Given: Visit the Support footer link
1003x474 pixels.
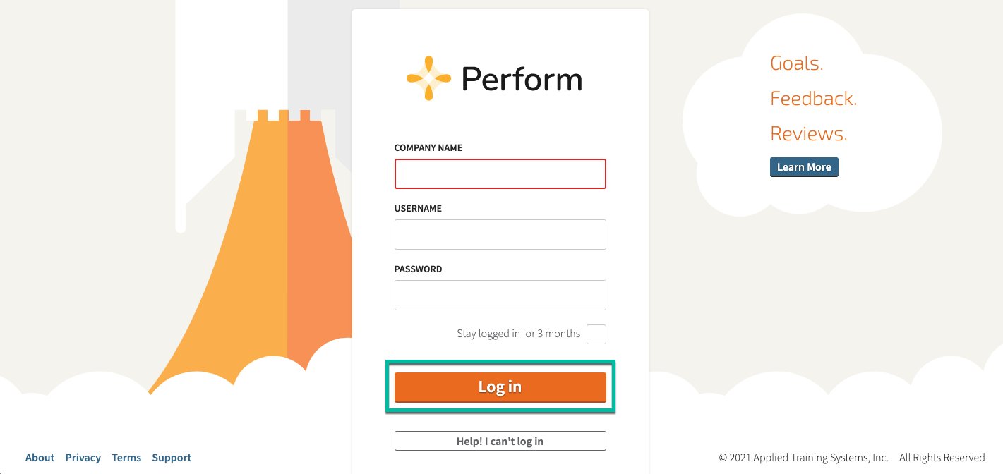Looking at the screenshot, I should 172,458.
